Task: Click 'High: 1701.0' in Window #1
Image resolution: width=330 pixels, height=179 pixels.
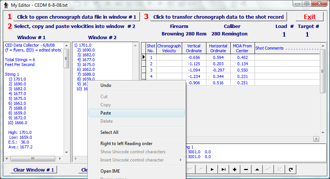Action: coord(20,132)
